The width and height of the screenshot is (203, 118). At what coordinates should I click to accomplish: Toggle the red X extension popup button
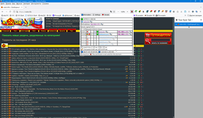click(x=132, y=12)
